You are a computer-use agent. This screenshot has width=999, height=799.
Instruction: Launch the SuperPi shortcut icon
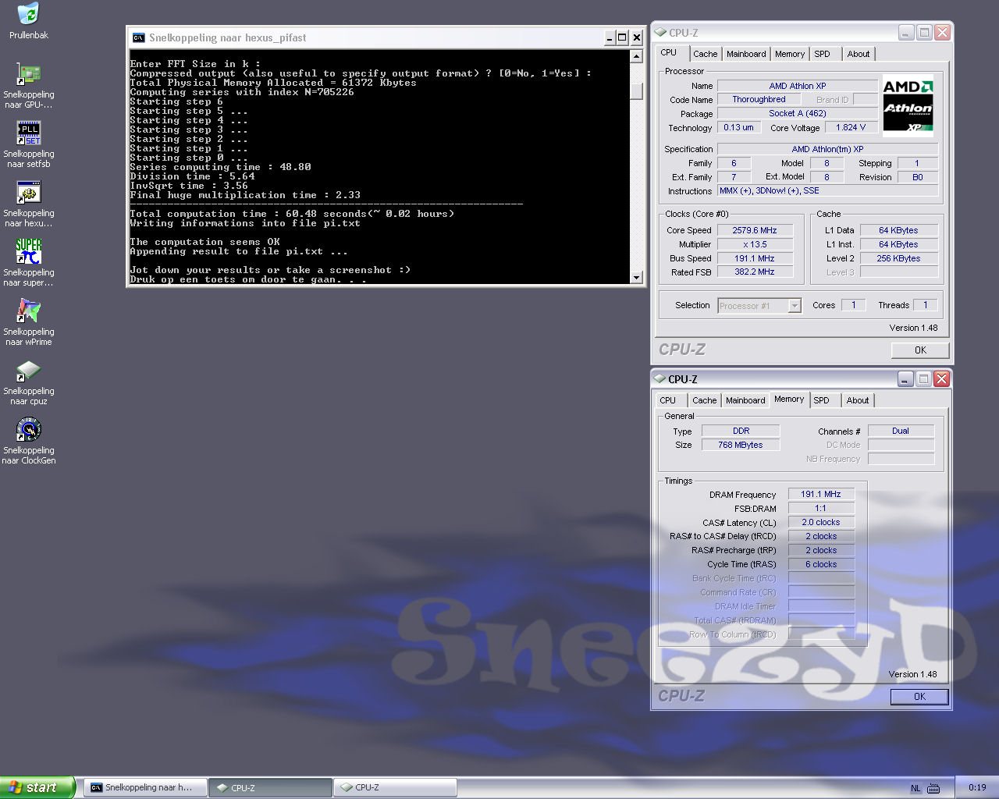tap(28, 251)
